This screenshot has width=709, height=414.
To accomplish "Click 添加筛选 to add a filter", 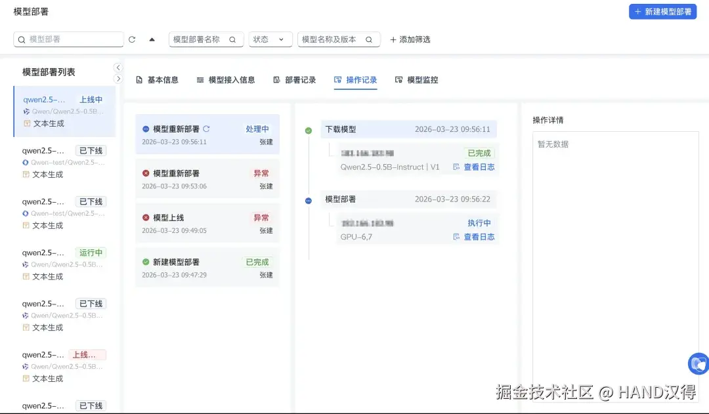I will click(x=410, y=39).
